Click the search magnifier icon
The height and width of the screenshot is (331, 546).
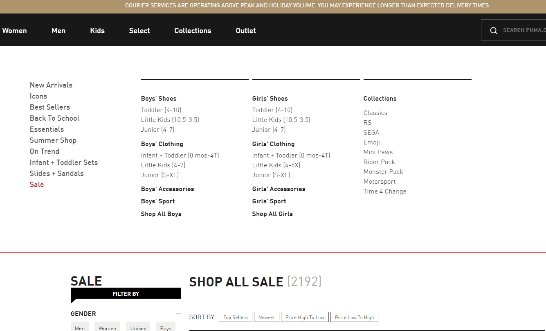(x=494, y=31)
